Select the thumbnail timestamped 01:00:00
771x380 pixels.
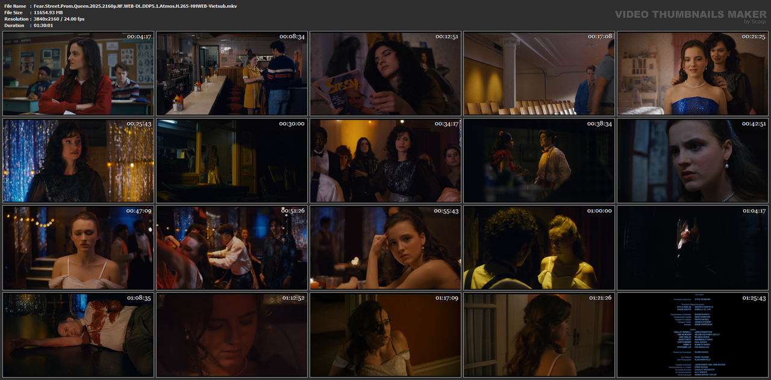[539, 248]
